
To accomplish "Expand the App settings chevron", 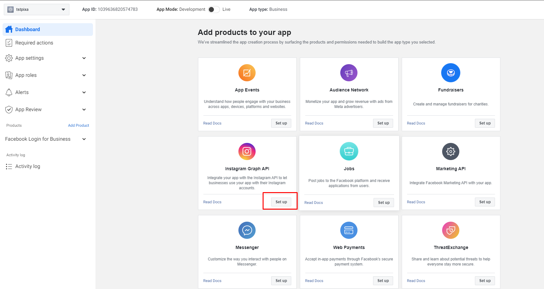I will 84,58.
